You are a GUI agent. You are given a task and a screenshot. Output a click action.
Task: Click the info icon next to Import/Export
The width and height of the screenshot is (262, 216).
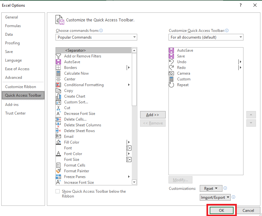coord(234,197)
